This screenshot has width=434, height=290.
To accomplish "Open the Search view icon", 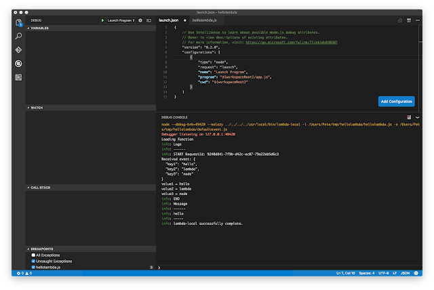I will [19, 36].
